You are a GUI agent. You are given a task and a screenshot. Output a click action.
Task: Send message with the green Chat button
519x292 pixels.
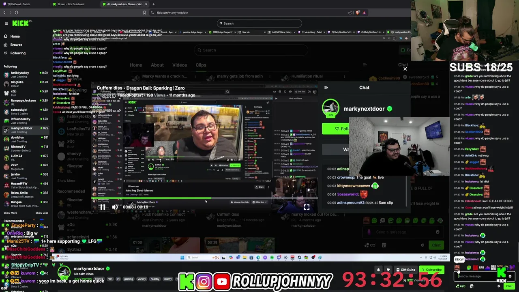[509, 286]
